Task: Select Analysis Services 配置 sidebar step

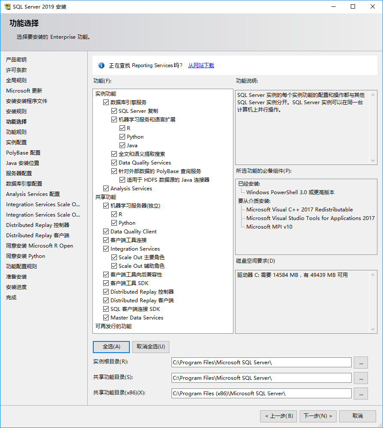Action: [33, 194]
